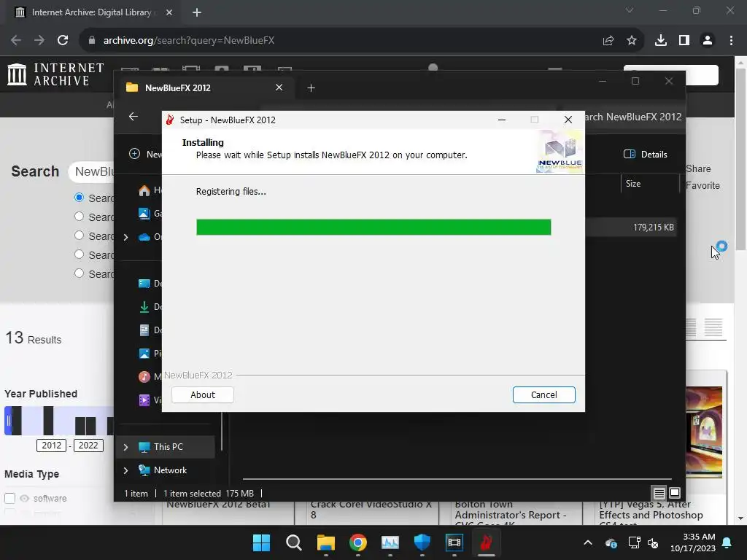The width and height of the screenshot is (747, 560).
Task: Expand This PC tree node
Action: (125, 447)
